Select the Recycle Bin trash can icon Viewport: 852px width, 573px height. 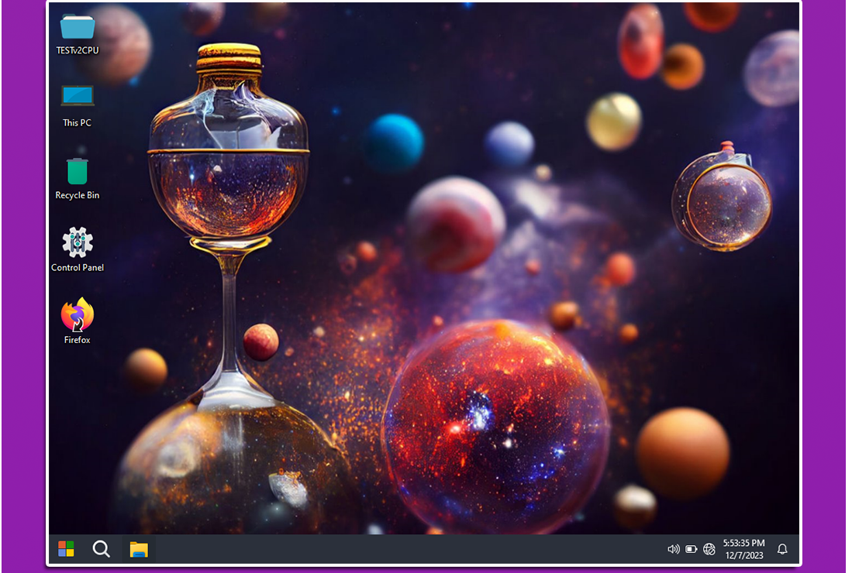[x=78, y=170]
